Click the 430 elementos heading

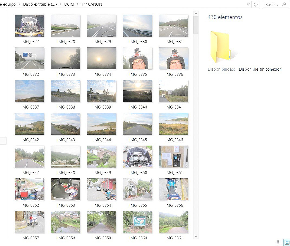coord(225,17)
